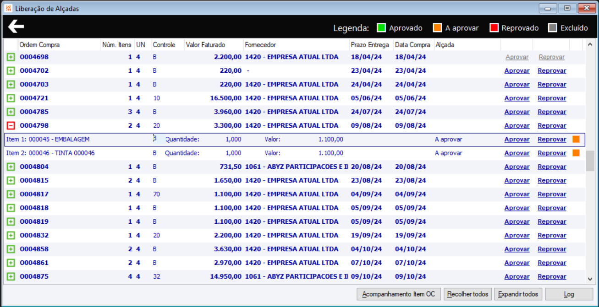Viewport: 599px width, 307px height.
Task: Expand order 0004785 row
Action: [x=11, y=112]
